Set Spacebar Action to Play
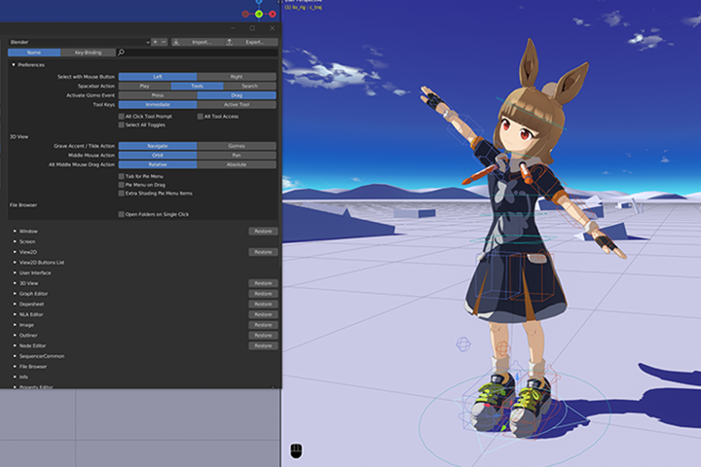The width and height of the screenshot is (701, 467). tap(144, 86)
